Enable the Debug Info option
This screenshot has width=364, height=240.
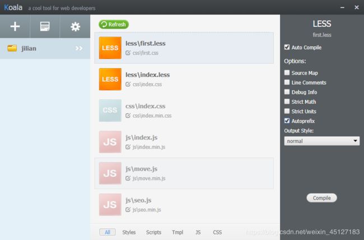287,92
